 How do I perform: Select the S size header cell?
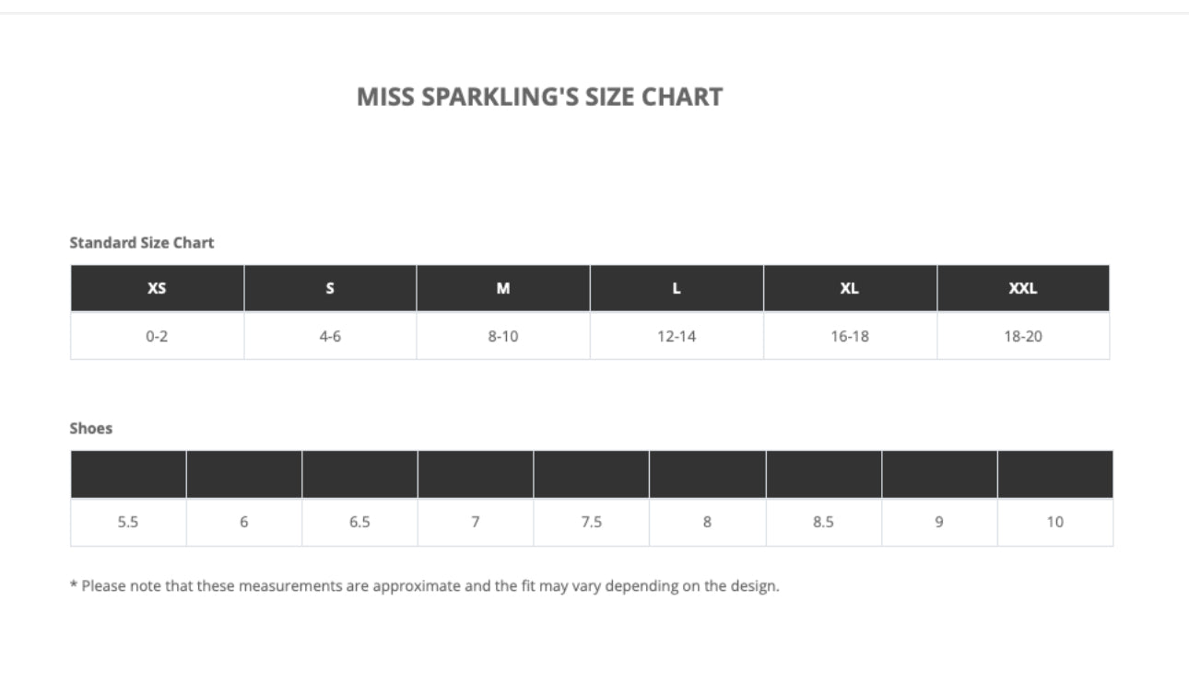330,288
